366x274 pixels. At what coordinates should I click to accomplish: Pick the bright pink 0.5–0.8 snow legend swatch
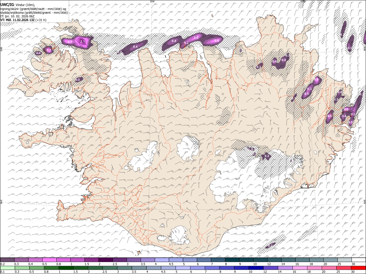(49, 260)
